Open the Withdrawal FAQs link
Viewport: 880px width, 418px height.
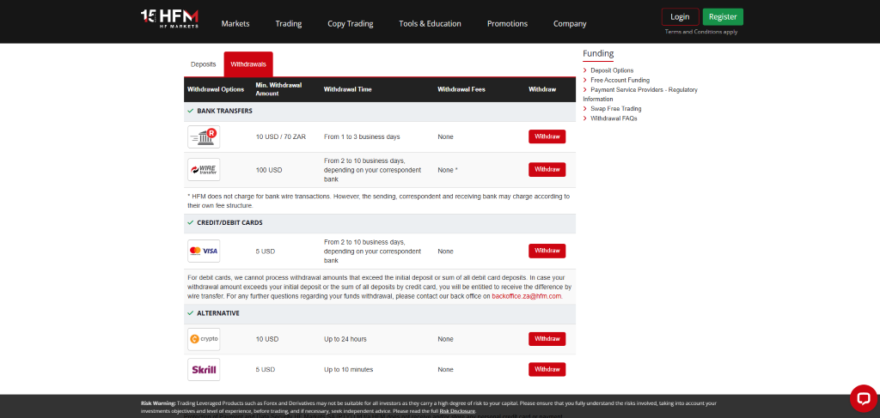coord(614,118)
